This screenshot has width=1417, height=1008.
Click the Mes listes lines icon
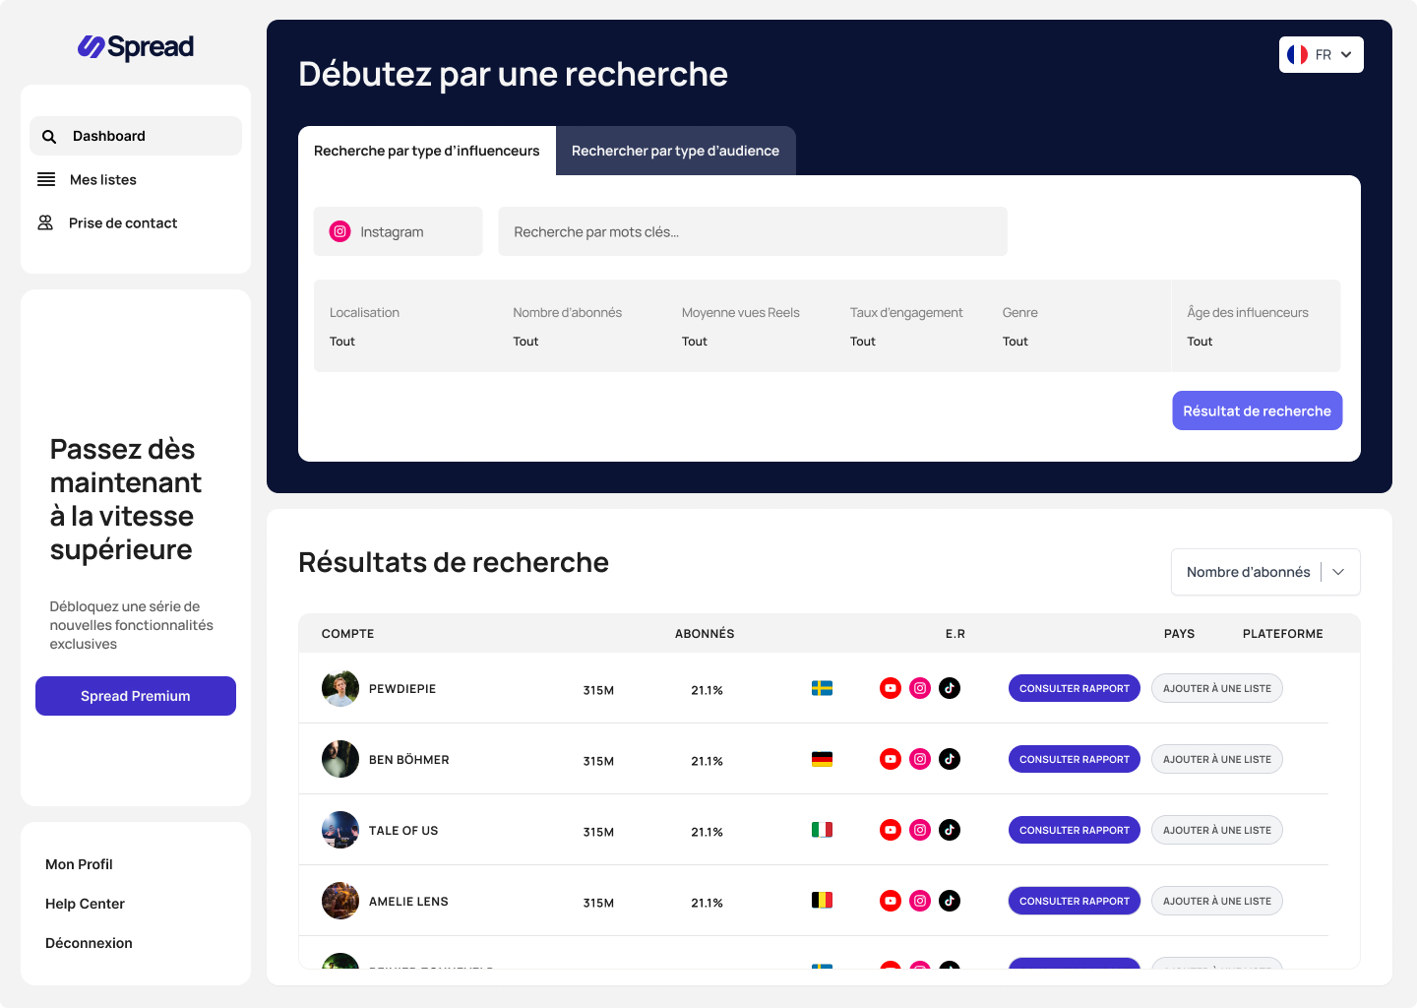point(46,179)
